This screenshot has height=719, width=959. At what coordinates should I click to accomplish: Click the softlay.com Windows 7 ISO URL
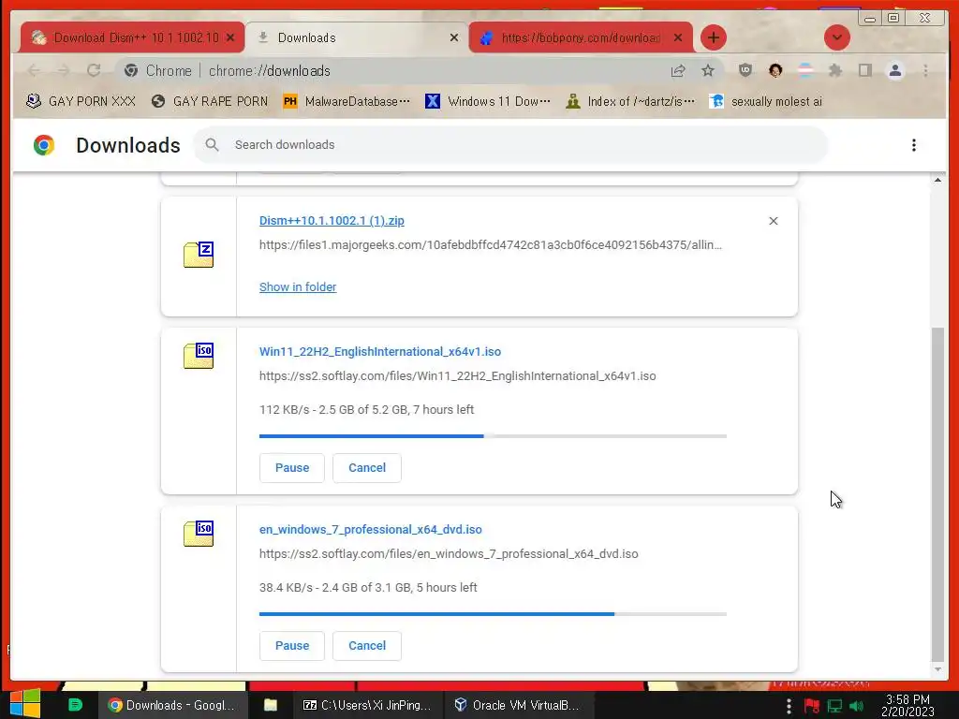tap(449, 554)
